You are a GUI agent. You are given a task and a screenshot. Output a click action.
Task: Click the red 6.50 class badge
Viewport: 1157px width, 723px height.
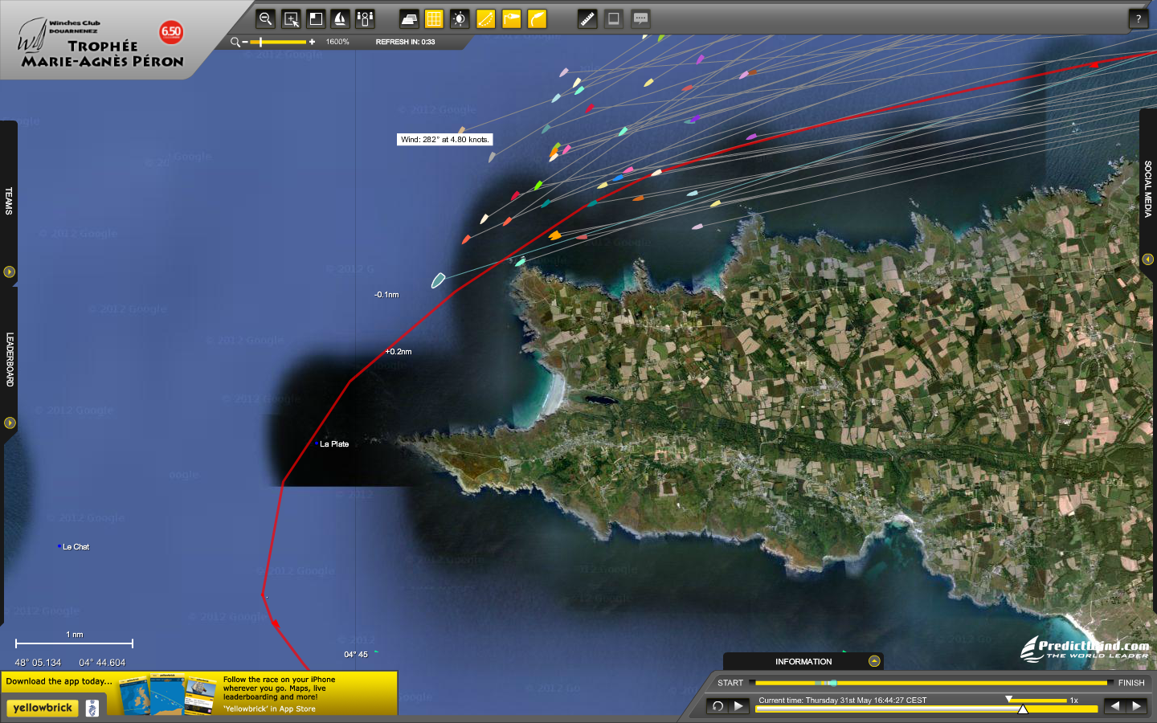tap(171, 32)
